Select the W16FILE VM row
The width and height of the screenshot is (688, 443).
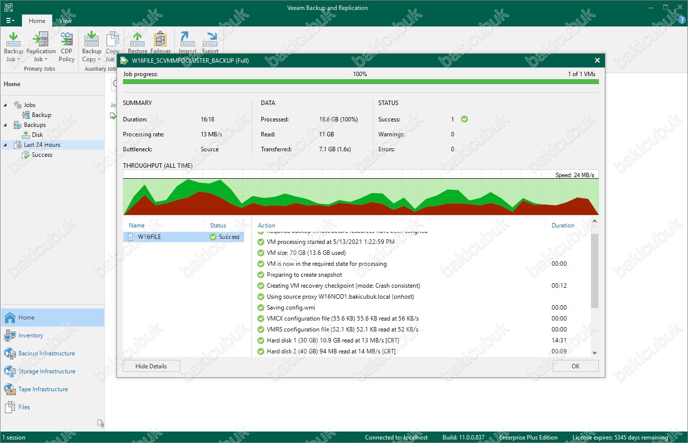coord(184,237)
